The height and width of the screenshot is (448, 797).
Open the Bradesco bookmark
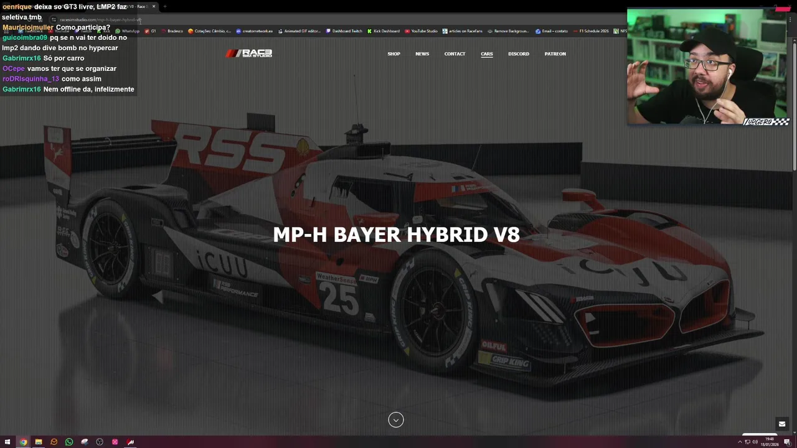click(172, 31)
